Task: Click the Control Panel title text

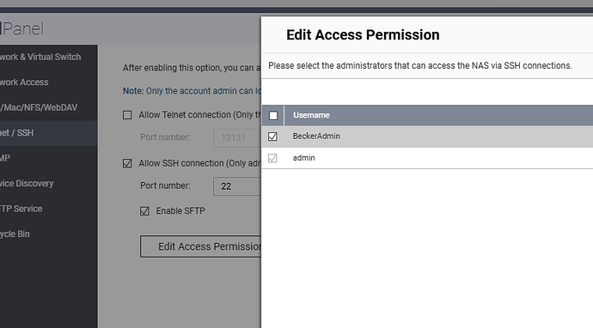Action: coord(22,29)
